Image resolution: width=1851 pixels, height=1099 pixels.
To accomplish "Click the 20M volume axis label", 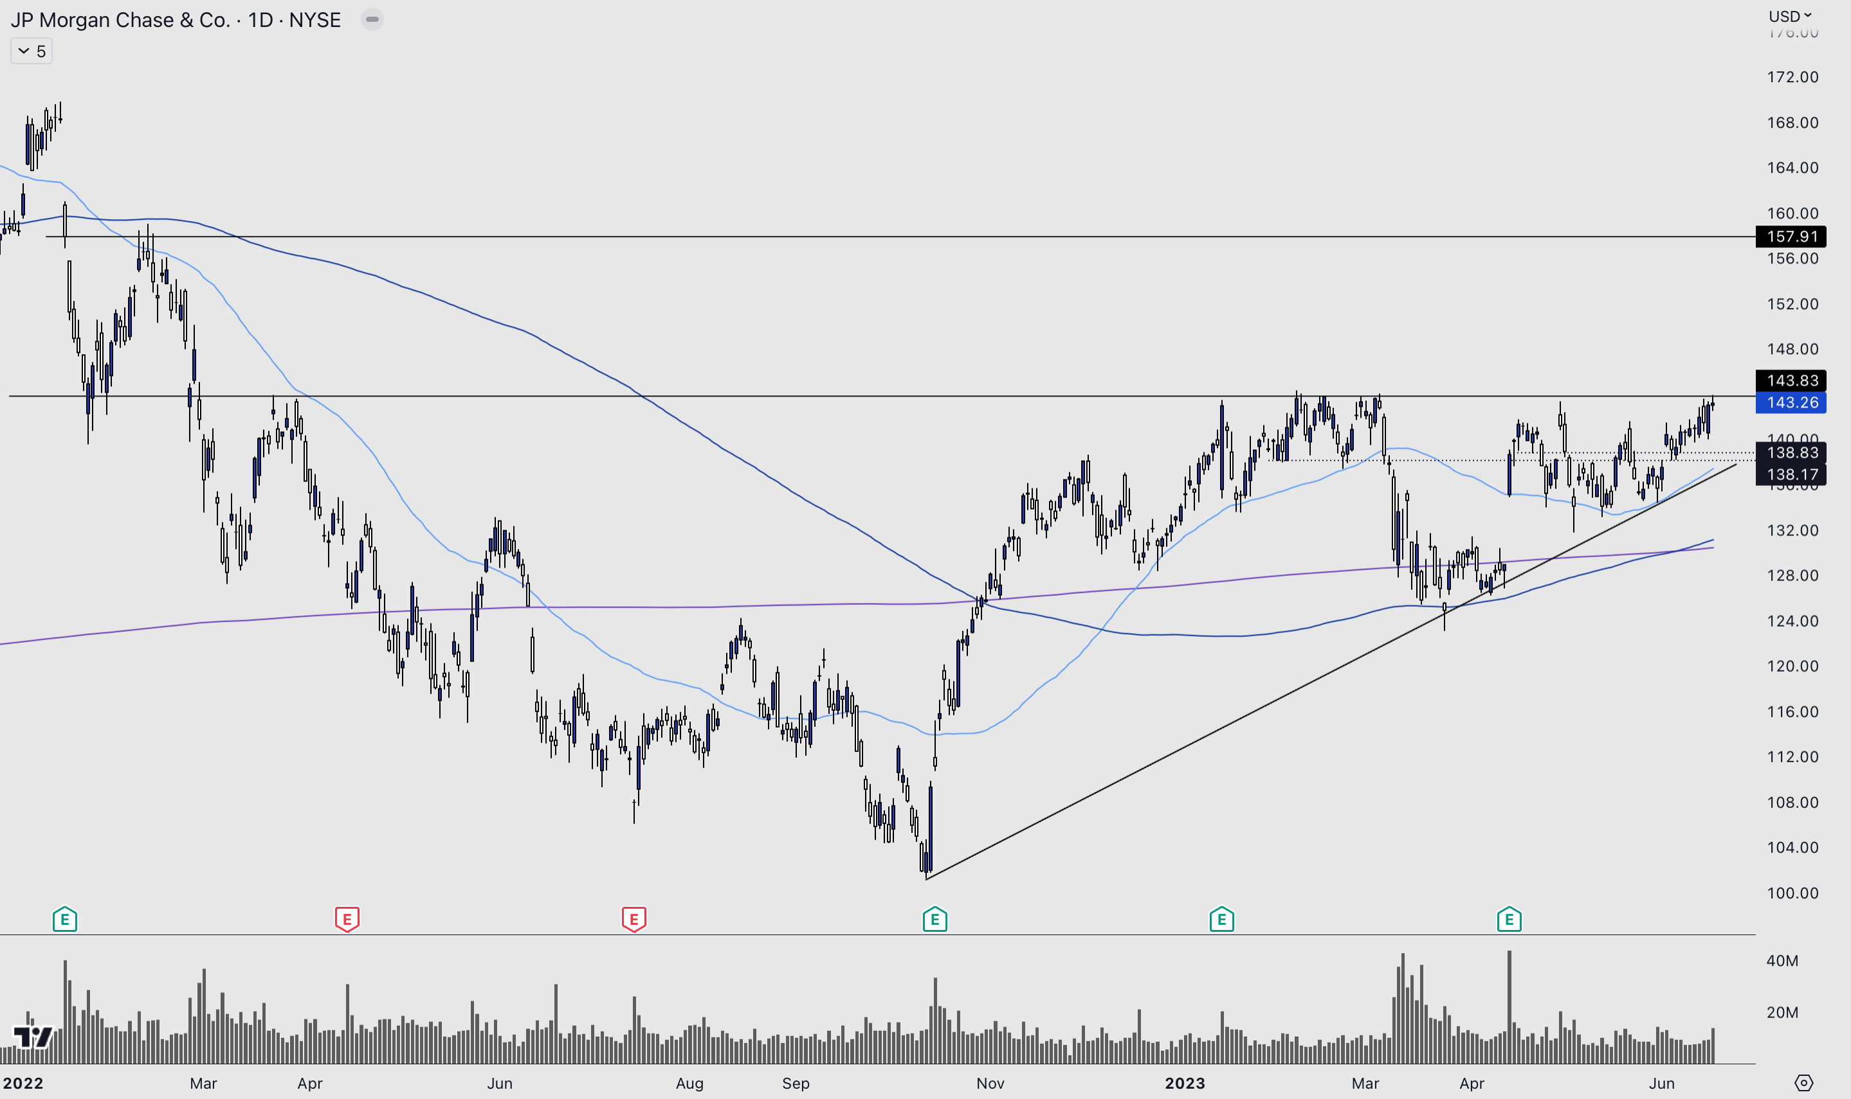I will tap(1782, 1012).
